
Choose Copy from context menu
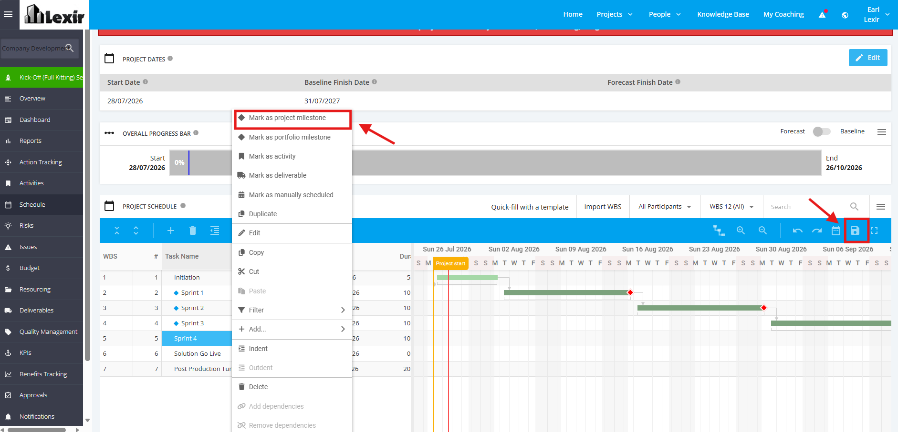[292, 252]
